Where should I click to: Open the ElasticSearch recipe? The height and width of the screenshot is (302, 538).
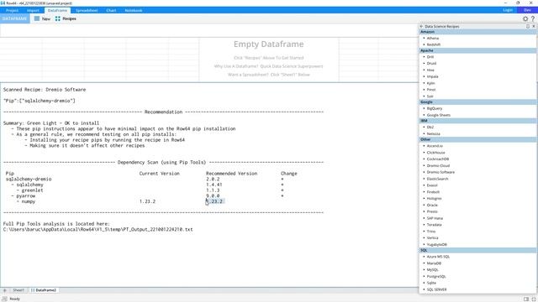[437, 179]
